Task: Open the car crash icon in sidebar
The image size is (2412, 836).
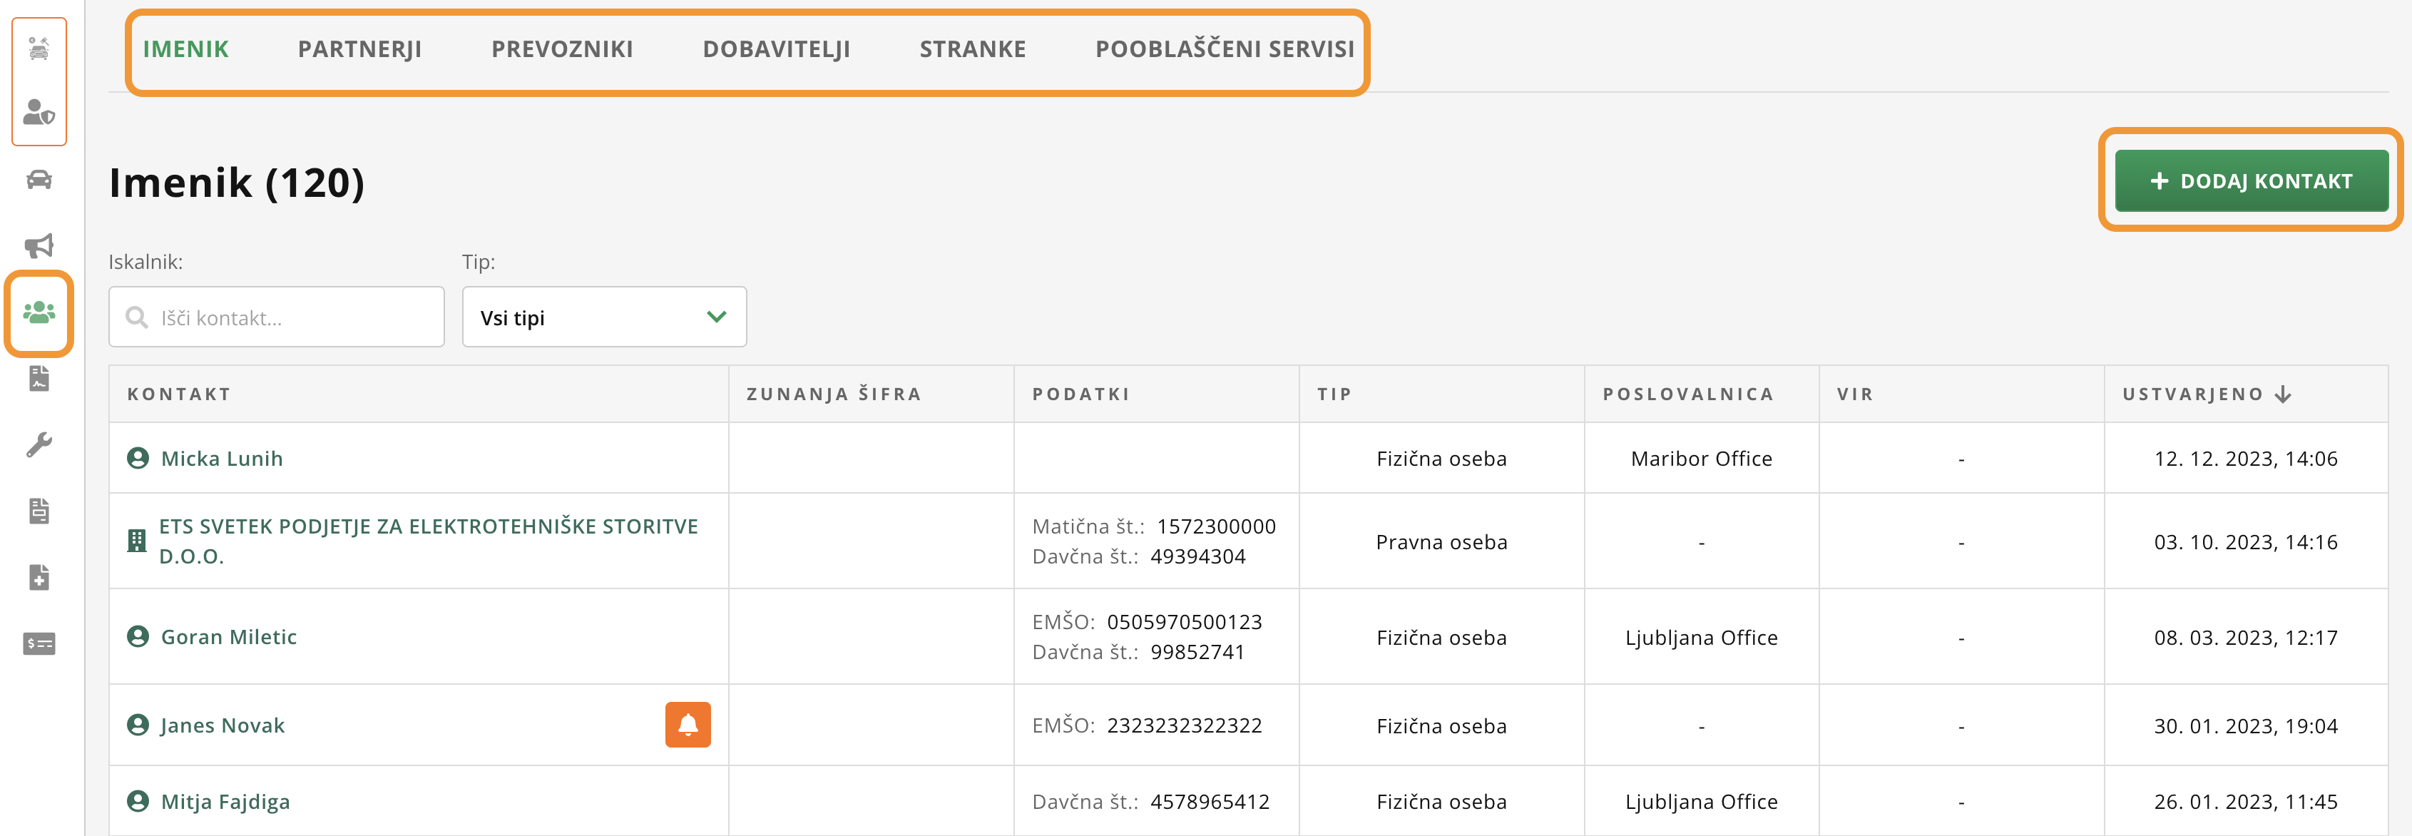Action: tap(39, 48)
